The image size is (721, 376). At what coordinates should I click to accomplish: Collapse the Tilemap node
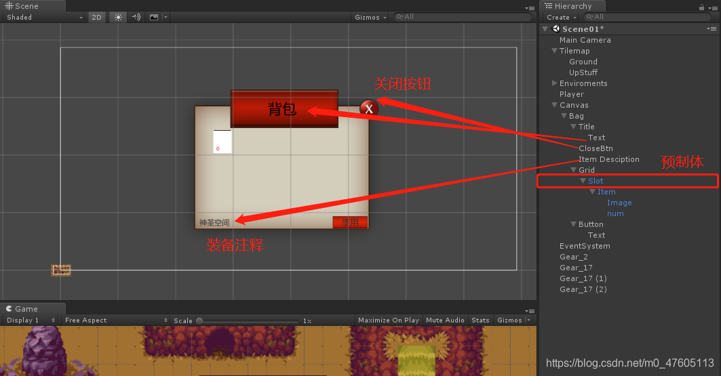(555, 51)
